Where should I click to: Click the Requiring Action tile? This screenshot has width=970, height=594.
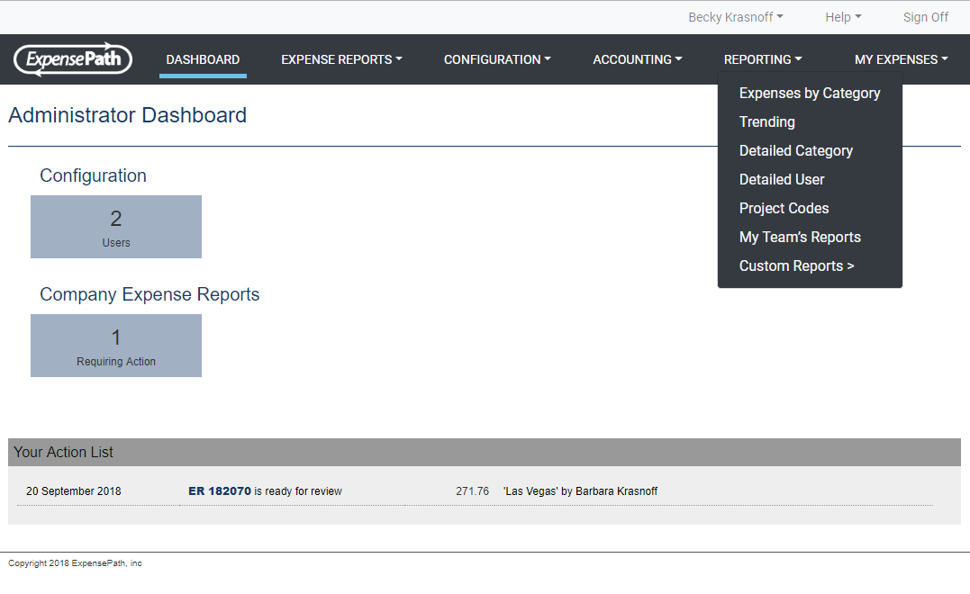click(x=115, y=346)
